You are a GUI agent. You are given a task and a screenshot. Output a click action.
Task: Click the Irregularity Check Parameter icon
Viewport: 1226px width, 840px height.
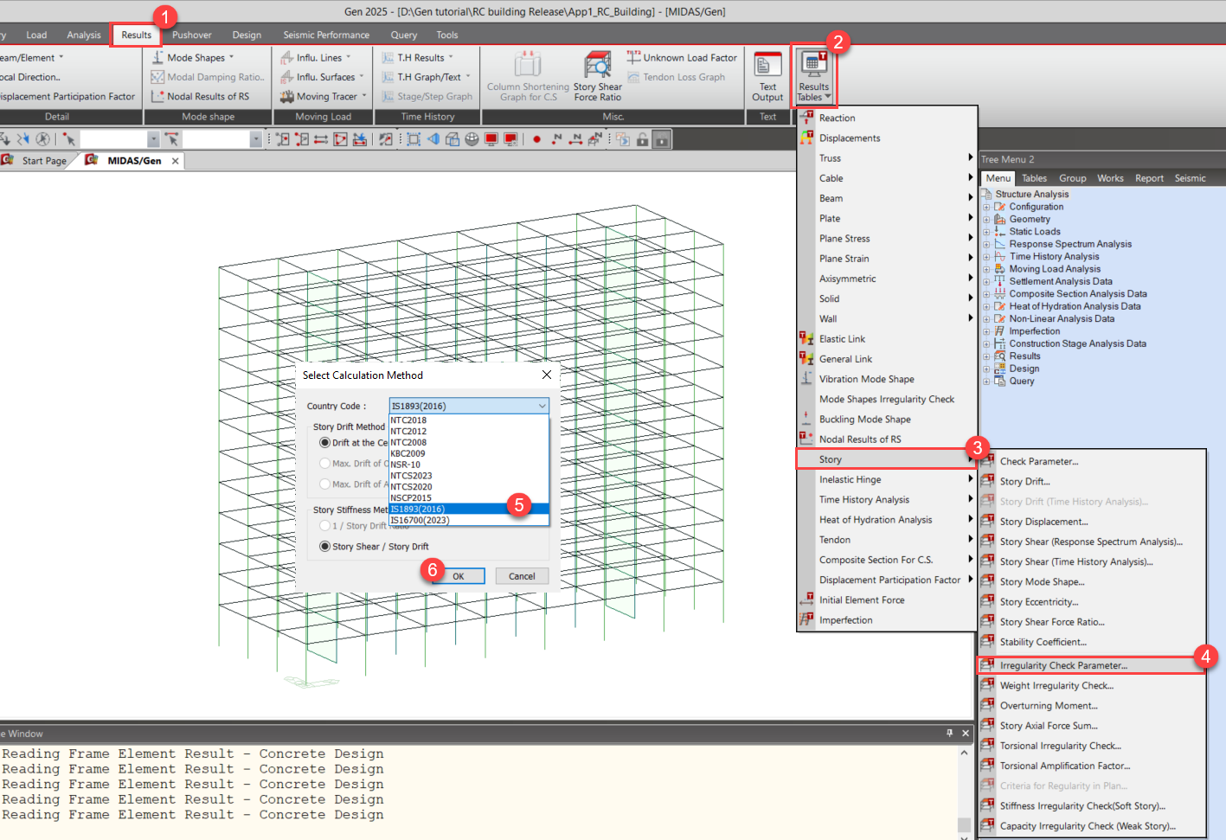tap(987, 665)
